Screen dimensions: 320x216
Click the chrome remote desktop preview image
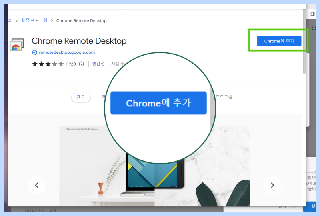point(154,166)
